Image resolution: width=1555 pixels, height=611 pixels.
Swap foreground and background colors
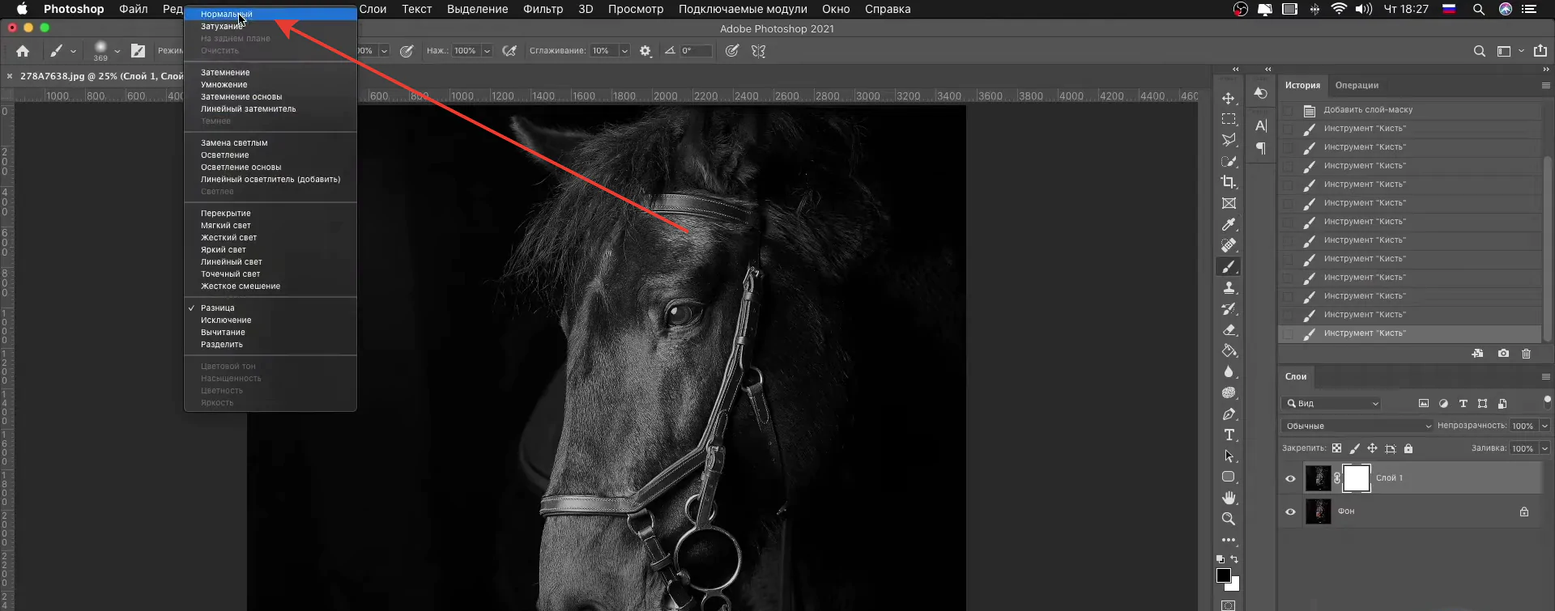(1234, 559)
